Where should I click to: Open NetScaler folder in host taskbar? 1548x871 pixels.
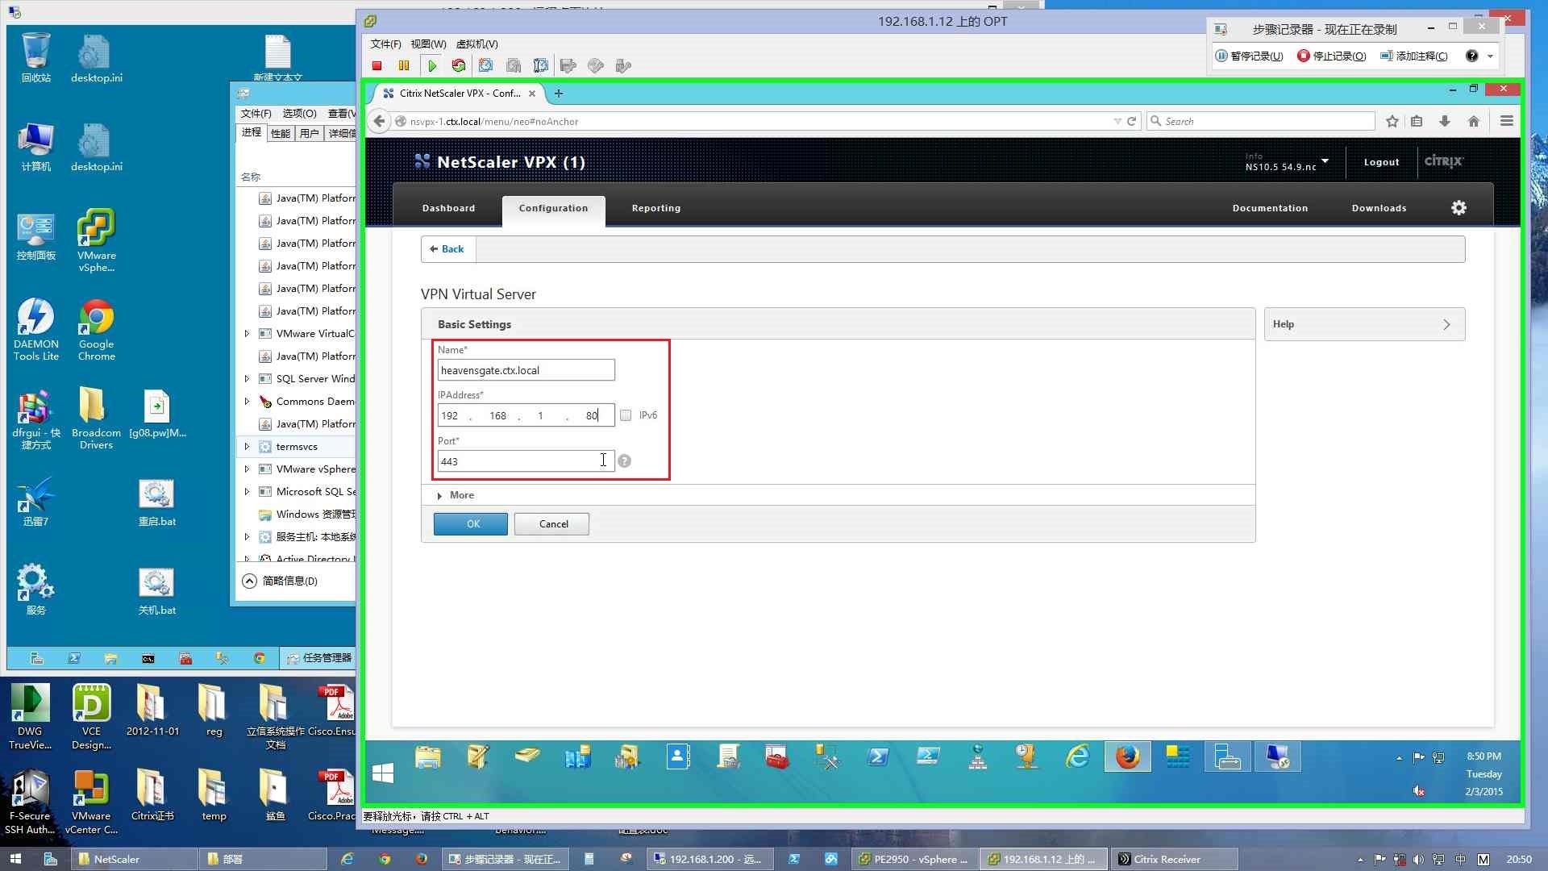(x=134, y=860)
